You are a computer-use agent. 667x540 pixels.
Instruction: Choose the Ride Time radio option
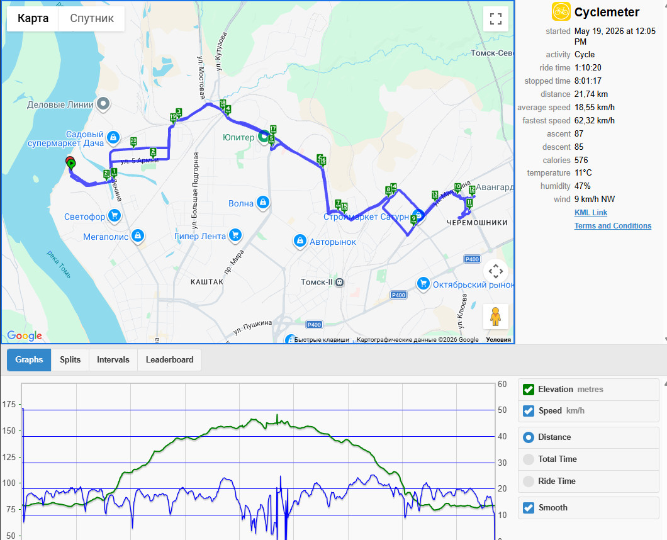click(529, 481)
